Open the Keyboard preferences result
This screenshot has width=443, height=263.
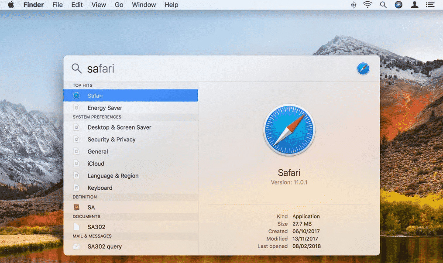[100, 188]
